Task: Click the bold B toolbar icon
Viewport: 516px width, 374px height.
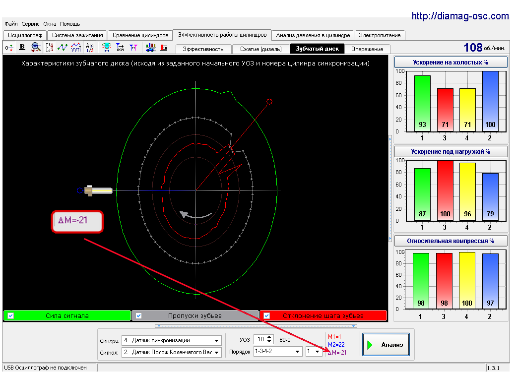Action: pos(22,48)
